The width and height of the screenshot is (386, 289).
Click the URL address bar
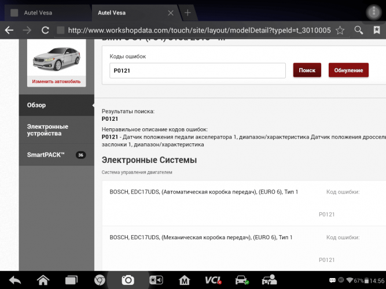199,30
